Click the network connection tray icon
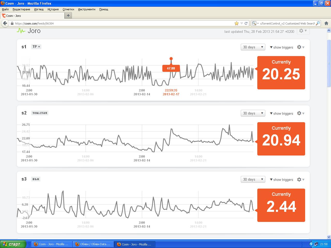This screenshot has height=248, width=331. (316, 244)
